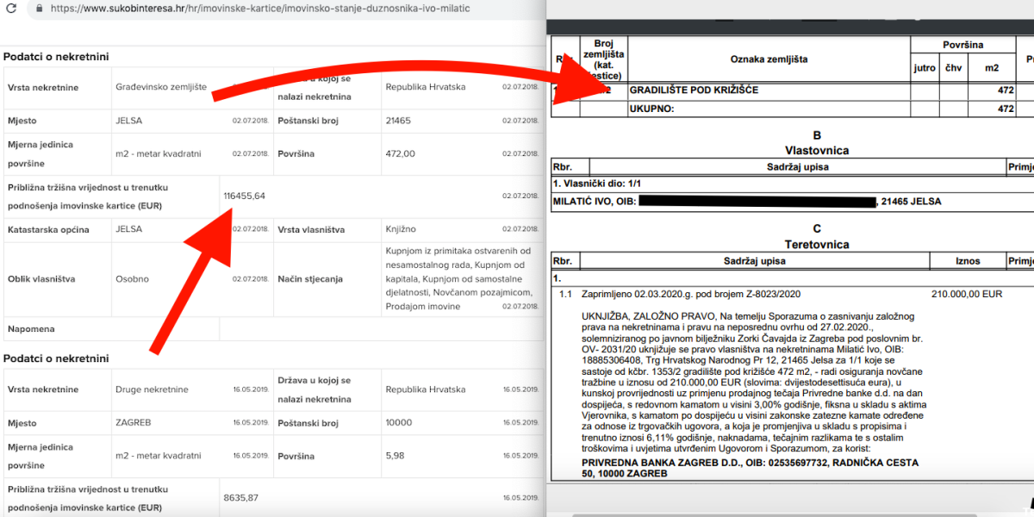Click the market value 8635,87
This screenshot has width=1034, height=517.
click(x=240, y=497)
